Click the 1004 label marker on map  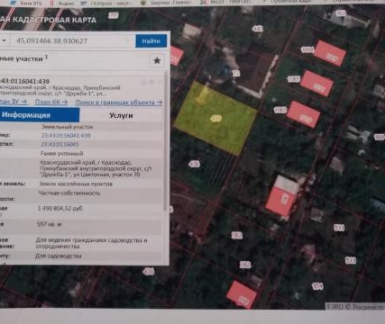tap(307, 49)
